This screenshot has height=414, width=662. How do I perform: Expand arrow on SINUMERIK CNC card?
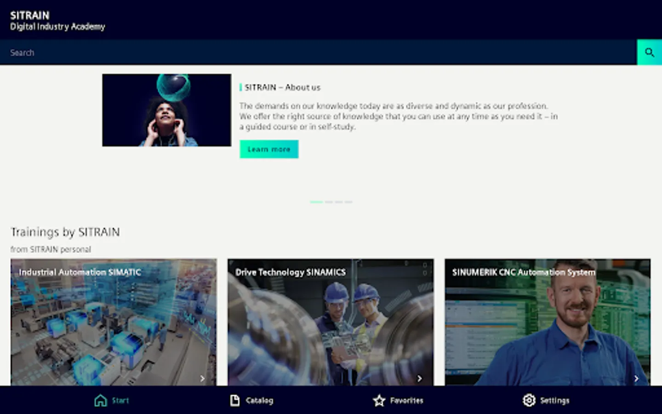pos(636,379)
